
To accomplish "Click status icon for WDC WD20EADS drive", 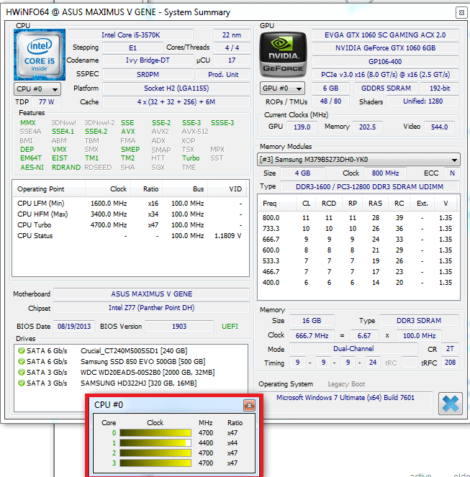I will tap(22, 372).
